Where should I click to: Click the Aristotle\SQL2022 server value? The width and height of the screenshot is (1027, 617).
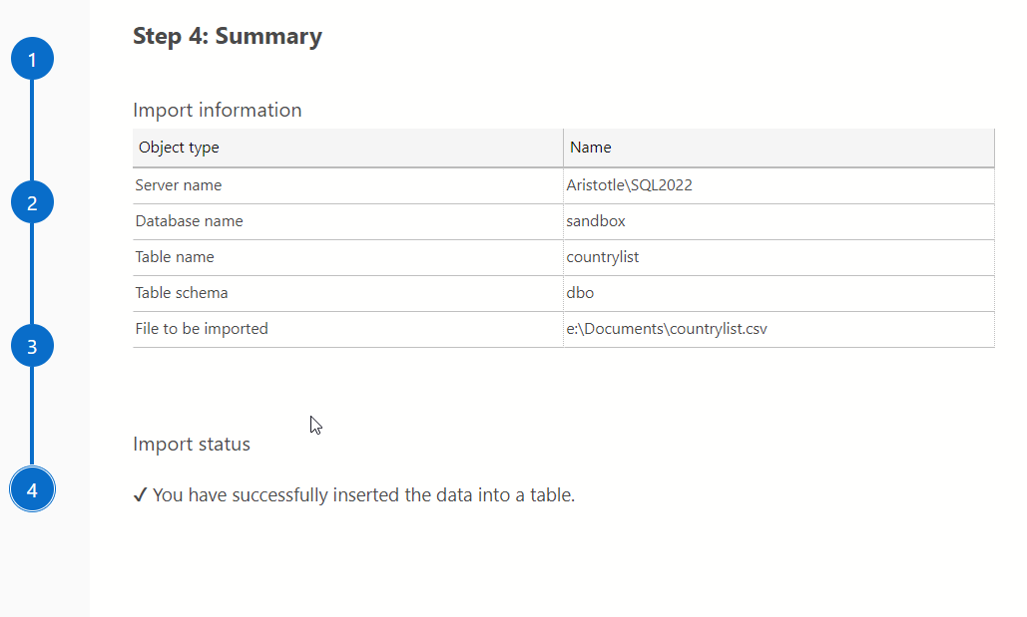click(629, 185)
